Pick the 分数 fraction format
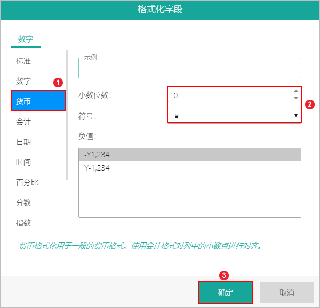The height and width of the screenshot is (308, 320). click(23, 203)
